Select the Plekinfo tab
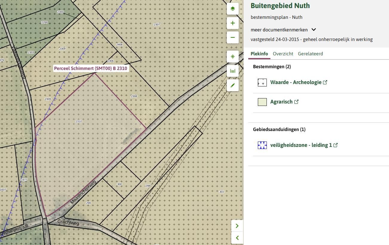 259,54
